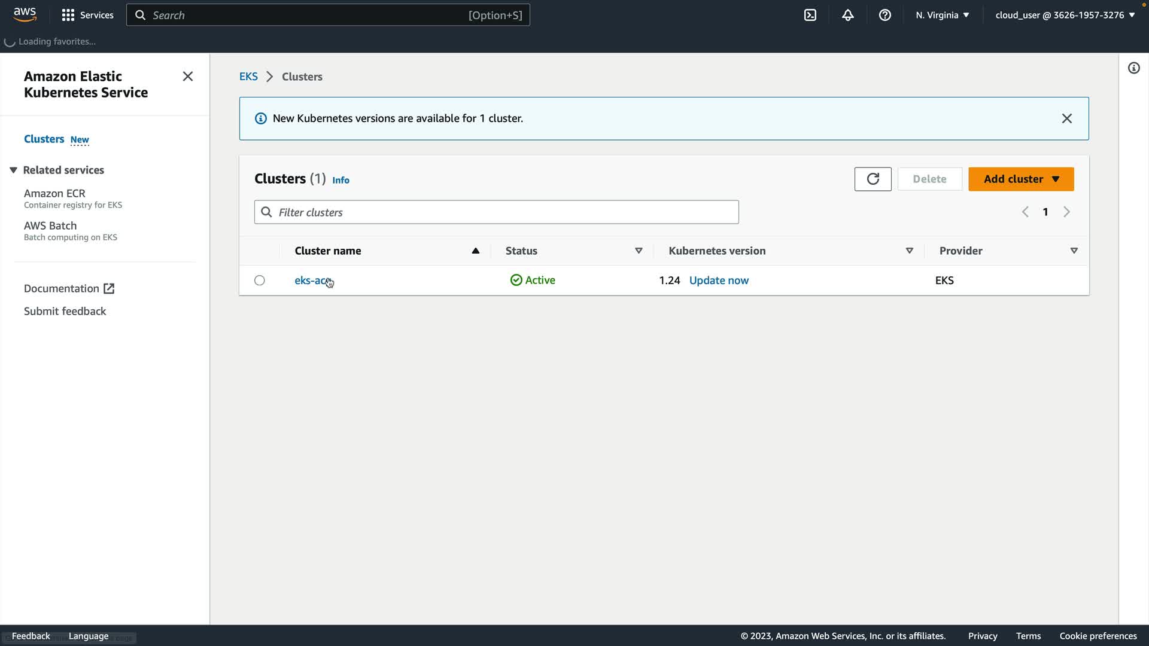1149x646 pixels.
Task: Open Clusters in side navigation
Action: 44,139
